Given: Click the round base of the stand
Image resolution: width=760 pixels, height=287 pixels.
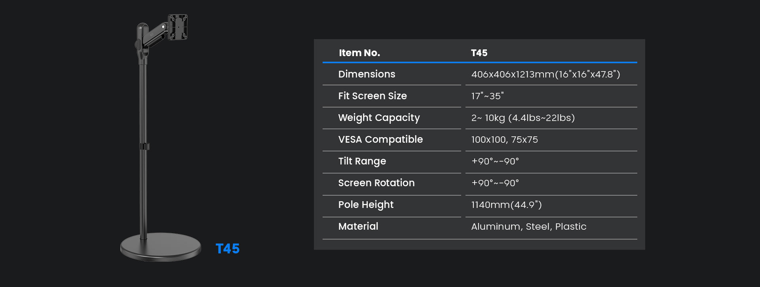Looking at the screenshot, I should (161, 247).
